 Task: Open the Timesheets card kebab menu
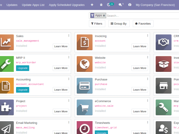148,122
